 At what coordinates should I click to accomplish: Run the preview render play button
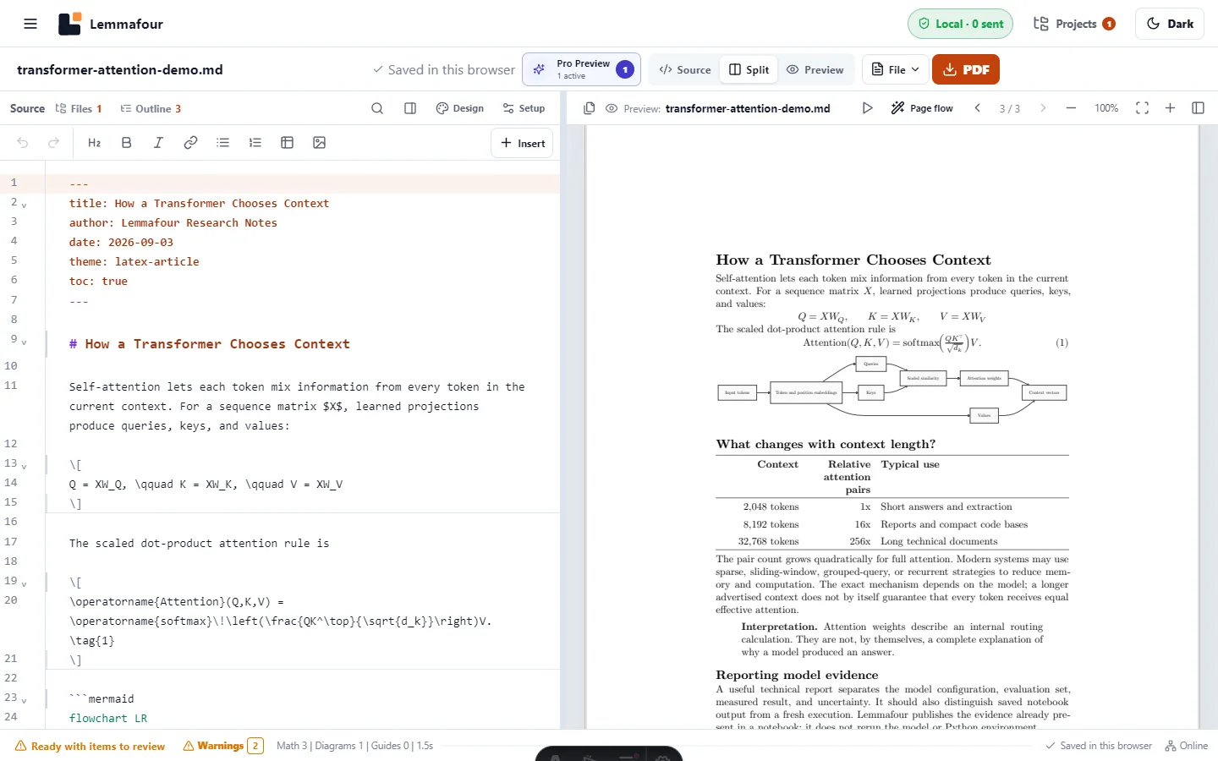click(x=867, y=108)
